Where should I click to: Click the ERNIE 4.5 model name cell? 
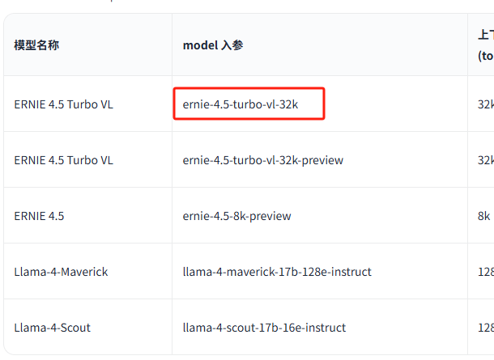(x=39, y=216)
